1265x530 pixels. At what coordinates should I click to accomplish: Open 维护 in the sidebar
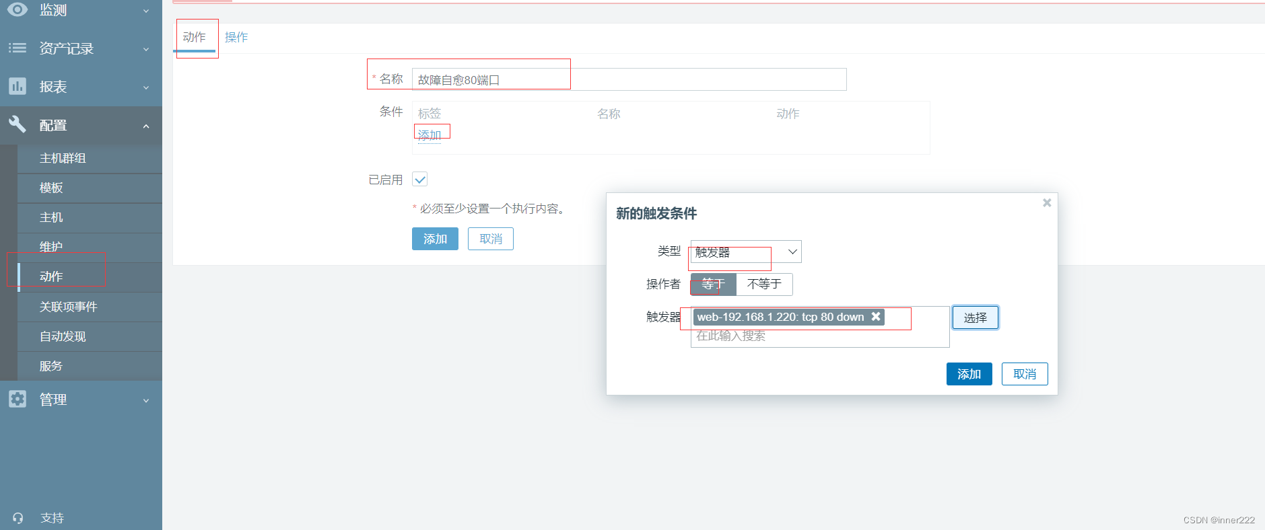tap(90, 247)
